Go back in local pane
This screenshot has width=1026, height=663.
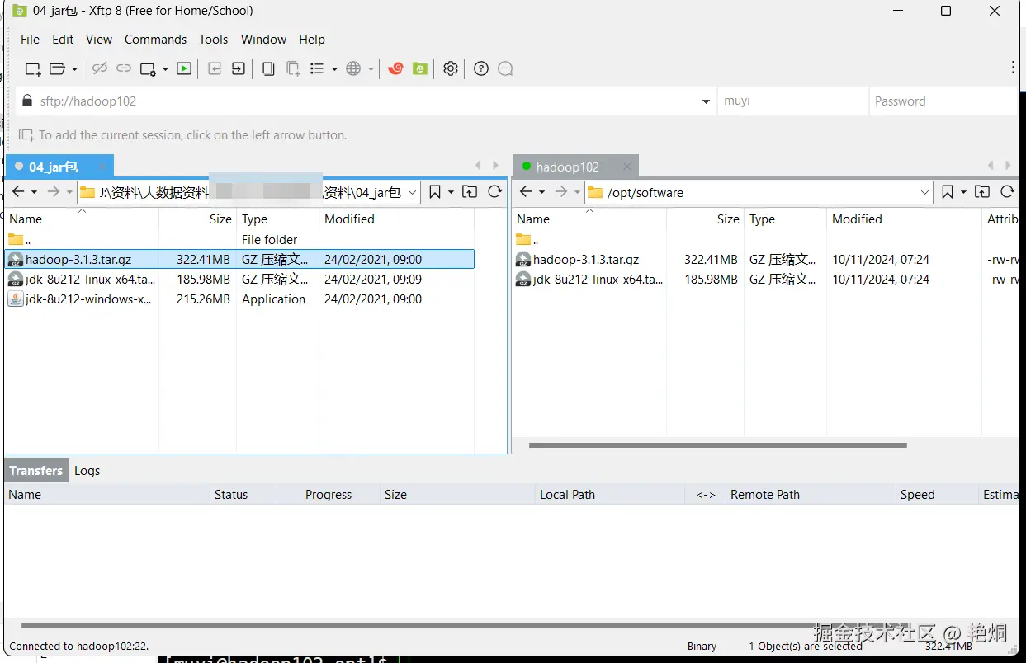pyautogui.click(x=18, y=192)
